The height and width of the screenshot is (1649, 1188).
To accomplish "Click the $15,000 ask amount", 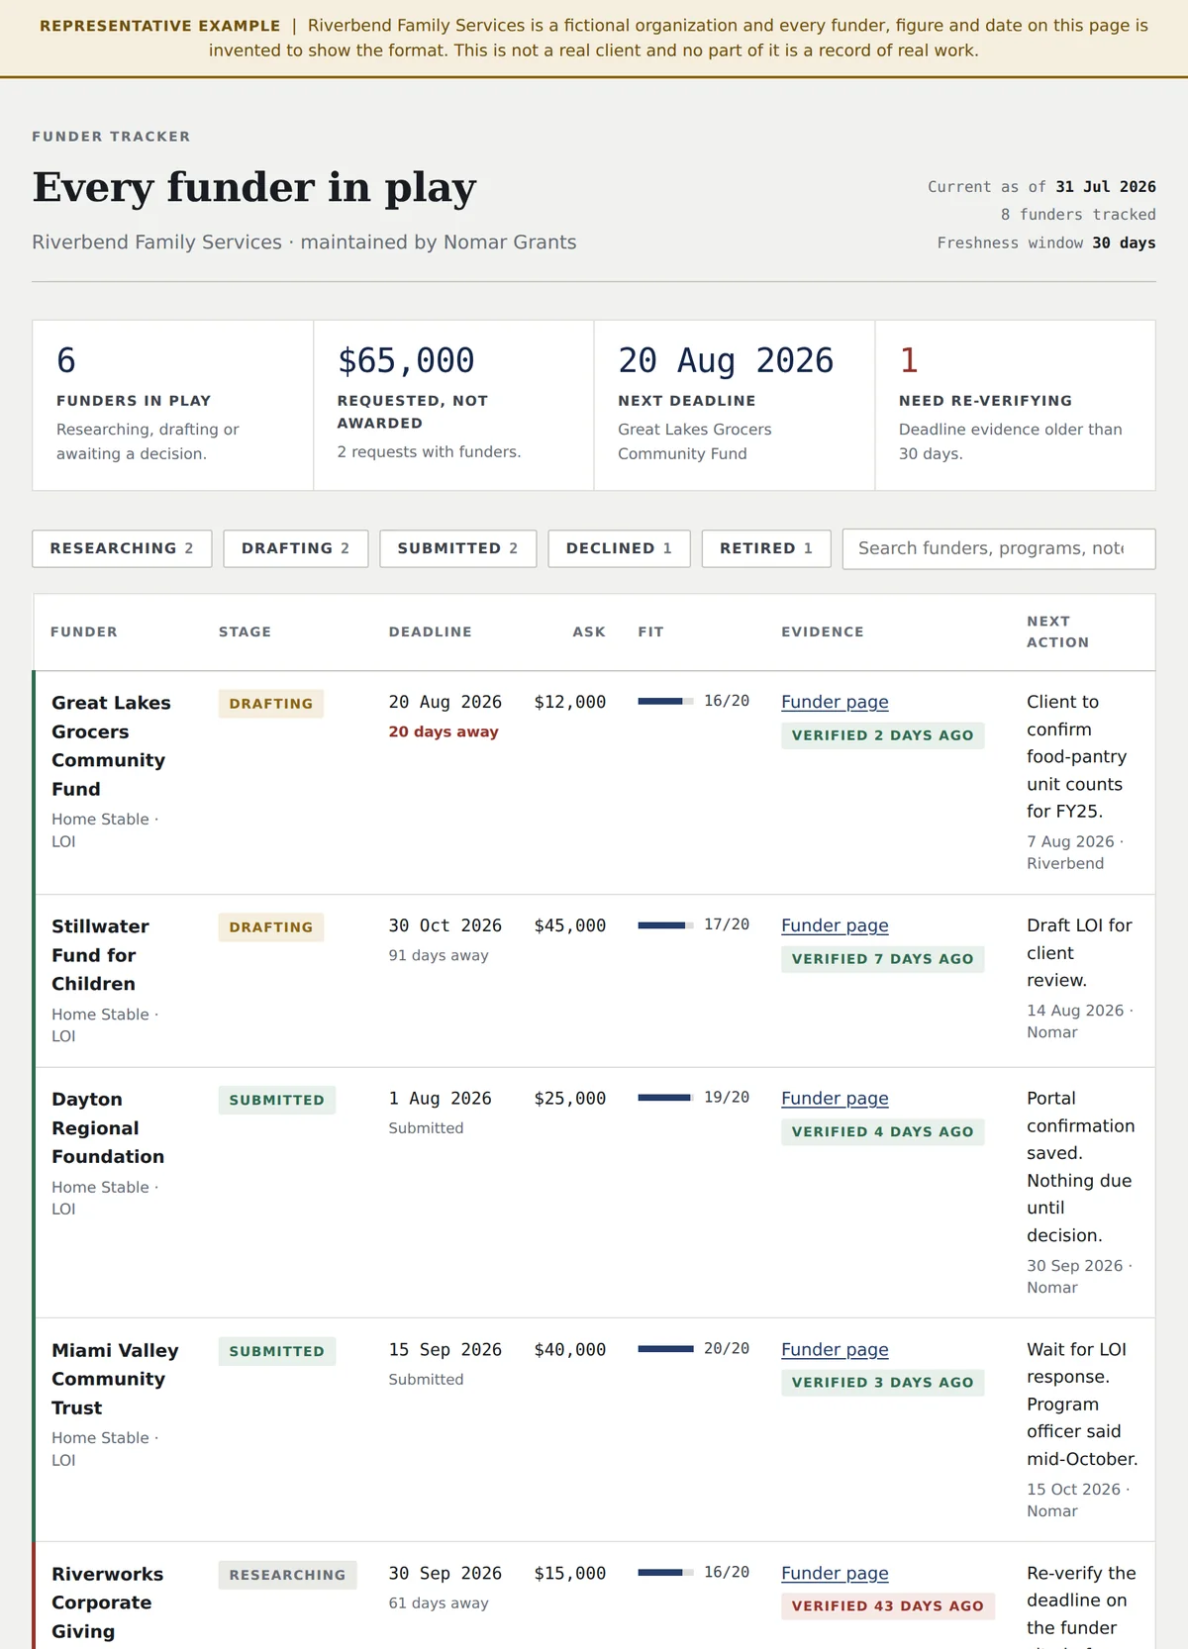I will tap(570, 1574).
